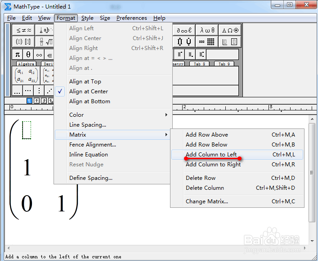Image resolution: width=318 pixels, height=261 pixels.
Task: Open the uppercase Greek palette (ΛΩ)
Action: pyautogui.click(x=230, y=30)
